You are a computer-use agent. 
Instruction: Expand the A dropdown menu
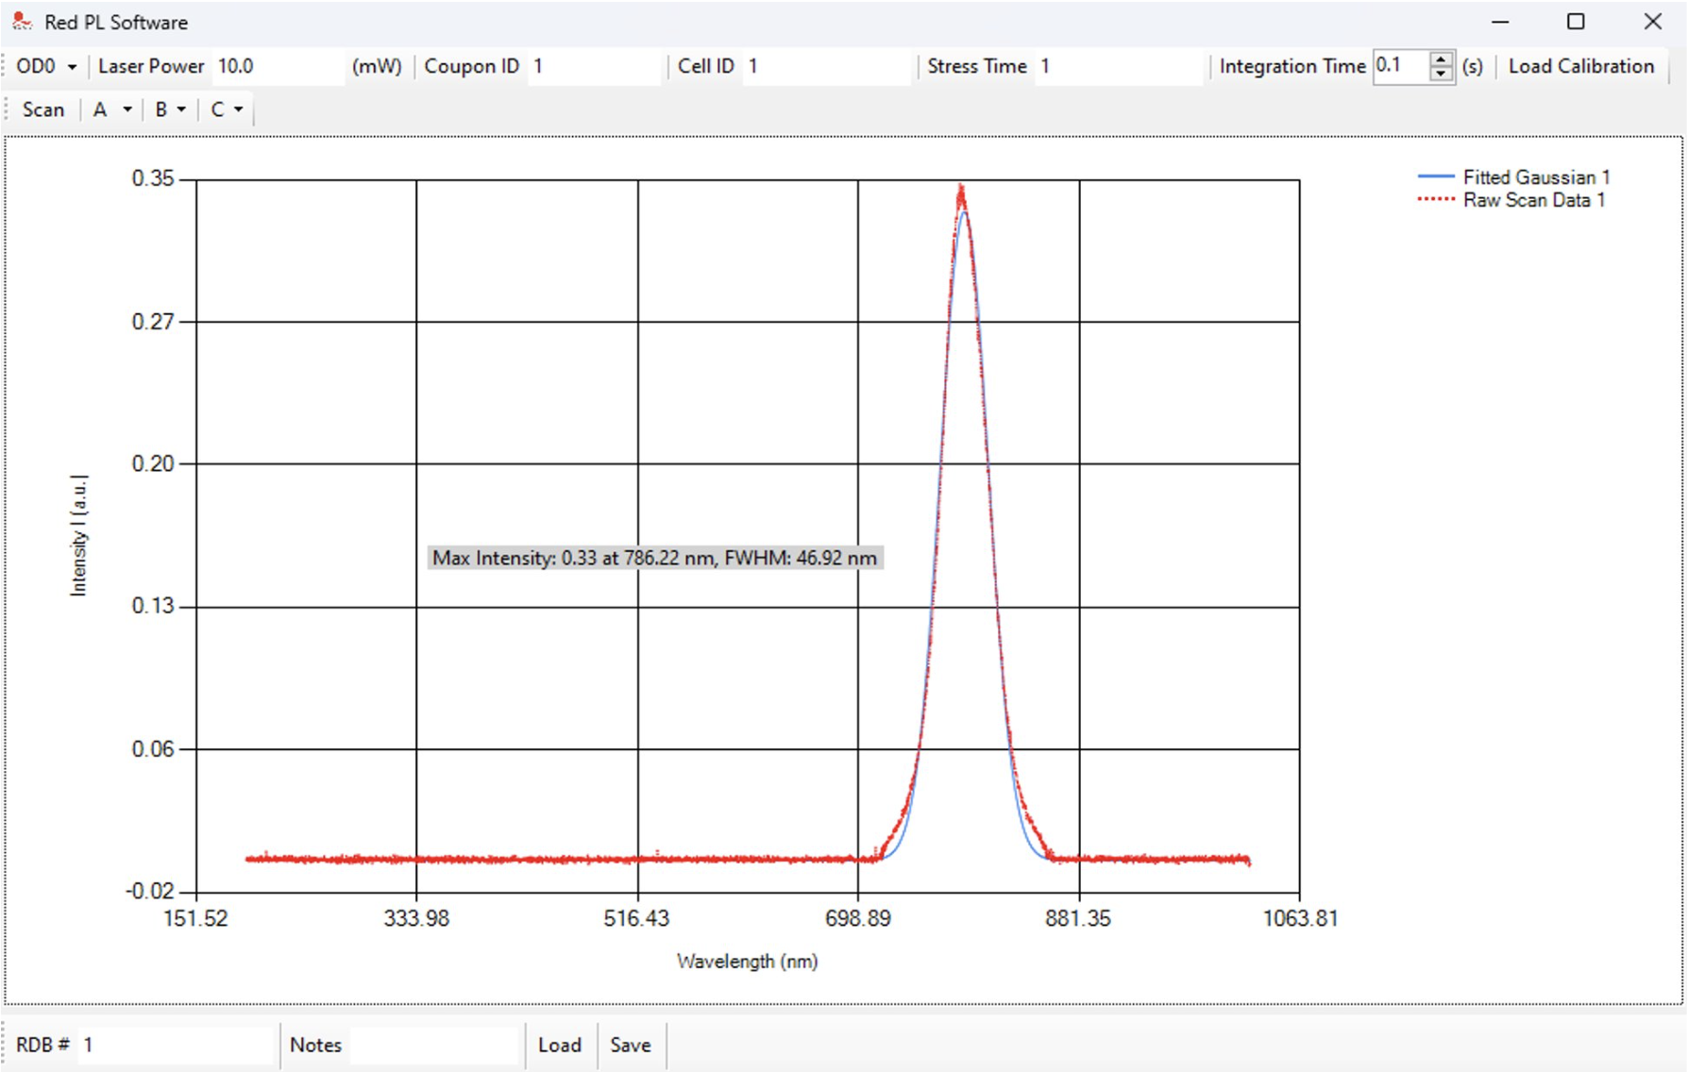tap(111, 109)
